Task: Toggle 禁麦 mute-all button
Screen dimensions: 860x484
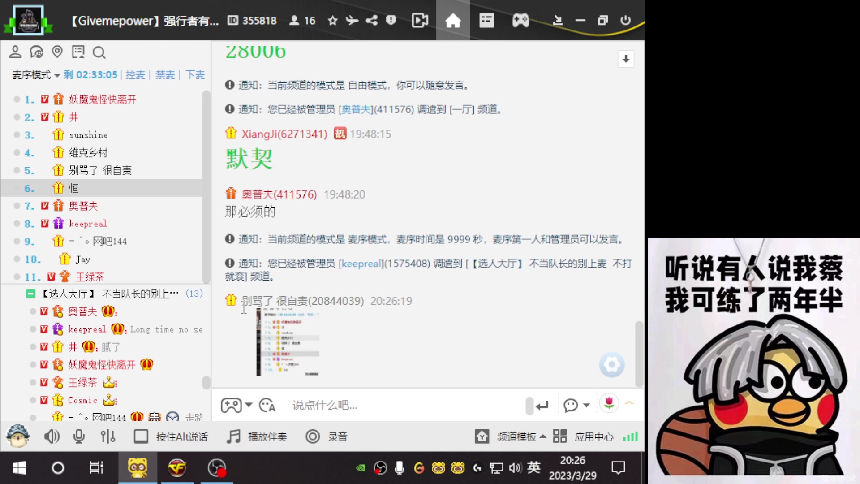Action: [164, 74]
